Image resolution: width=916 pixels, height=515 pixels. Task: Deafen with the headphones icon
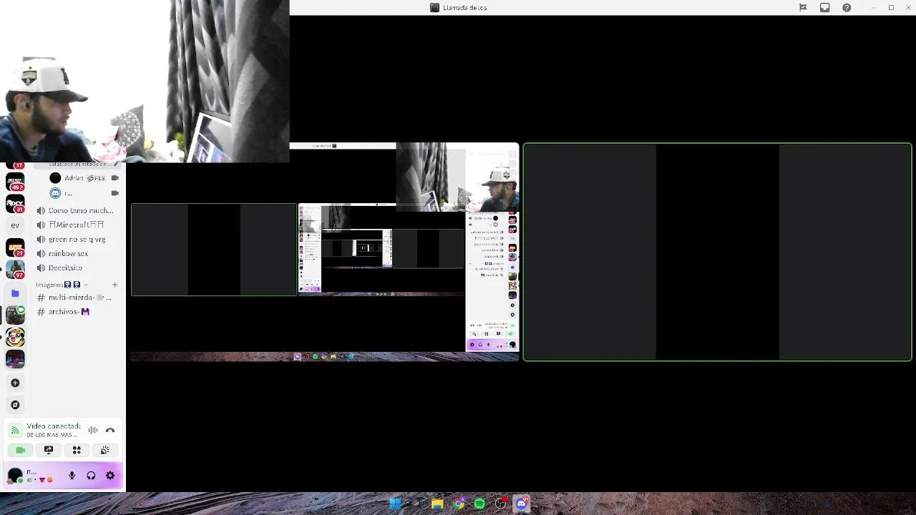click(x=91, y=476)
